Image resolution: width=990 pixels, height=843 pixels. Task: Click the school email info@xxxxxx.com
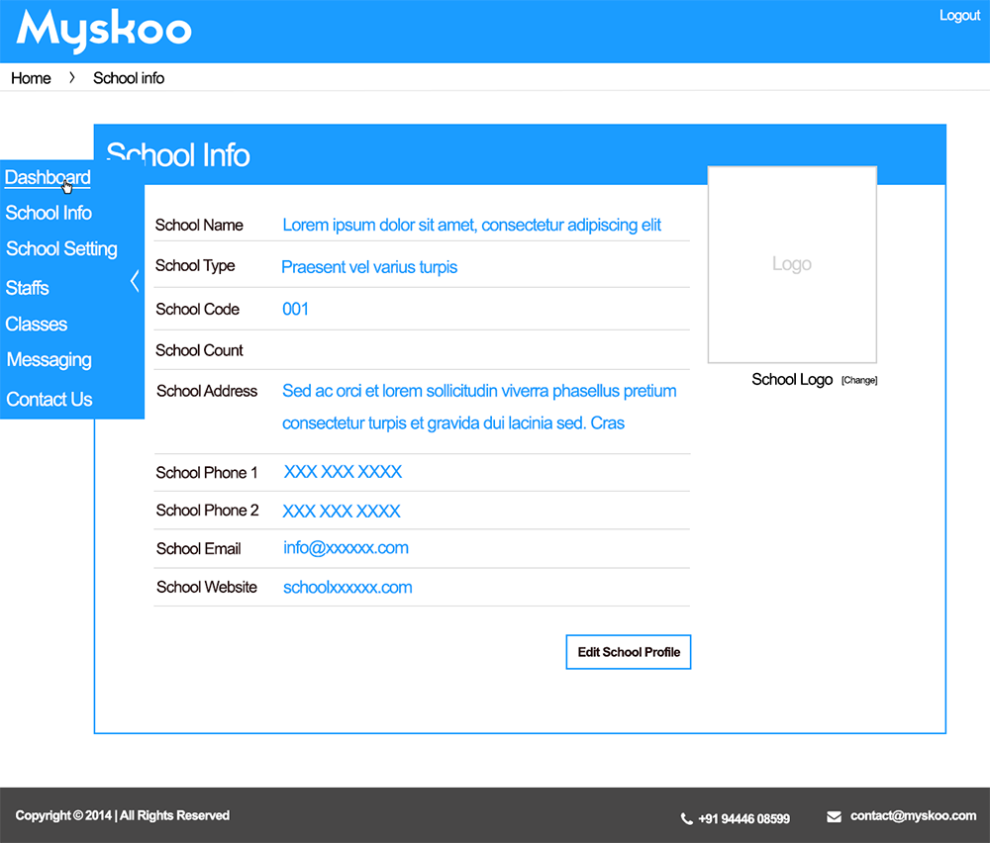point(346,548)
